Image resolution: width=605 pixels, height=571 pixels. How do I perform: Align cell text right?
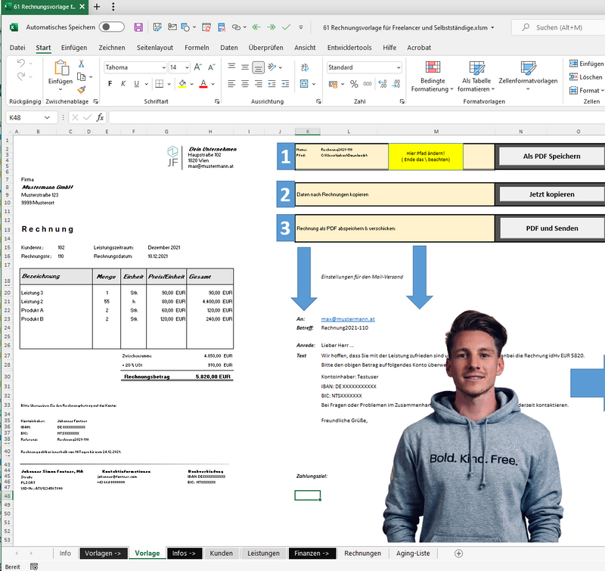pyautogui.click(x=258, y=84)
